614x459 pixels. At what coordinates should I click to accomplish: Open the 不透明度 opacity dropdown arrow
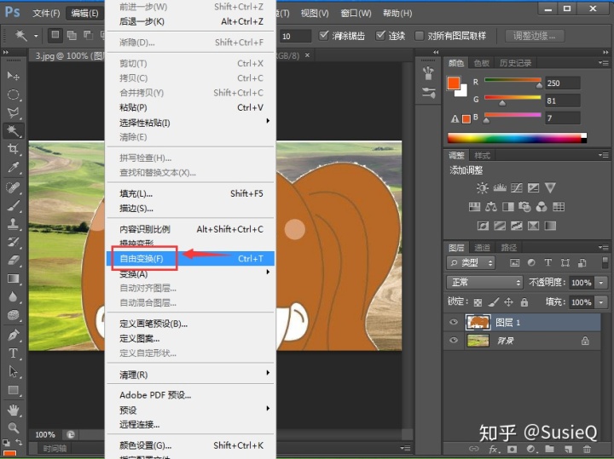(x=600, y=282)
